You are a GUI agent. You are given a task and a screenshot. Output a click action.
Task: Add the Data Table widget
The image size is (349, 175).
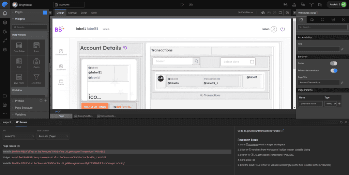[x=19, y=48]
